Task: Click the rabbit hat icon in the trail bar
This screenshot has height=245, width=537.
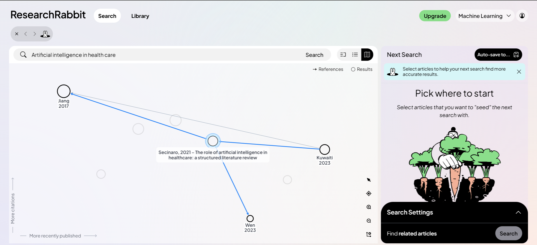Action: click(x=45, y=34)
